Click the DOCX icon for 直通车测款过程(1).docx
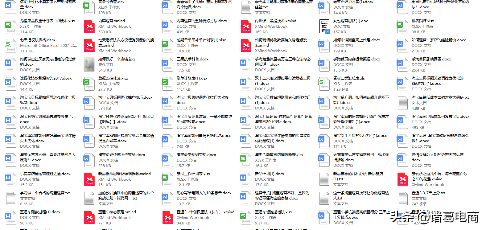The image size is (486, 230). tap(11, 218)
